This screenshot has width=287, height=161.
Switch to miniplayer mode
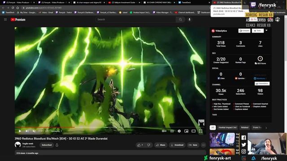[x=187, y=131]
